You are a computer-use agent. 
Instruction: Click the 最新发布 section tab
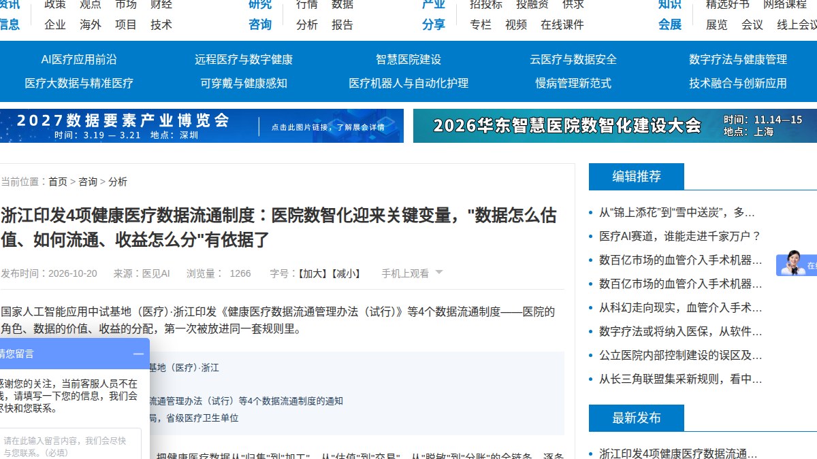(637, 418)
